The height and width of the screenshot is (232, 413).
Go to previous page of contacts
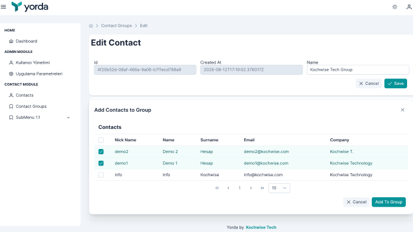pos(228,188)
